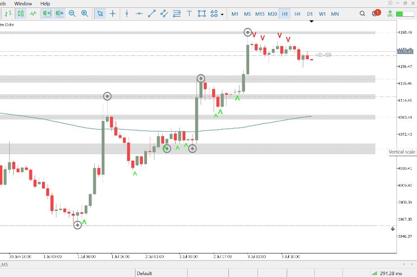Draw a horizontal line

pos(139,13)
